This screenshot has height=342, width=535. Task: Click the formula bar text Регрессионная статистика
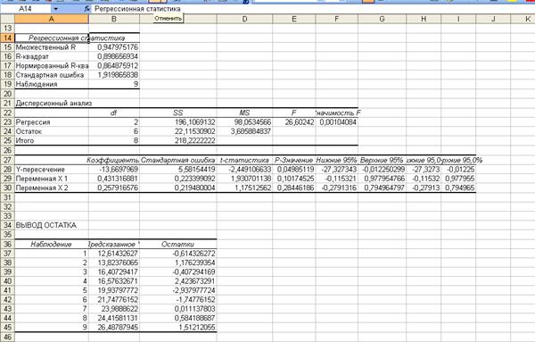click(137, 9)
